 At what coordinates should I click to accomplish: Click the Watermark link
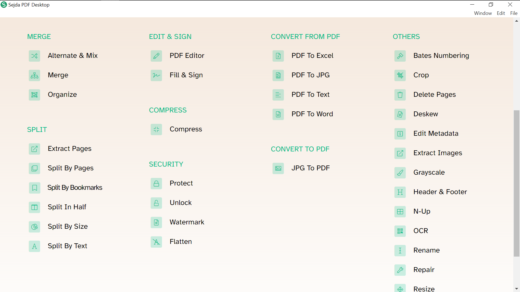click(187, 222)
